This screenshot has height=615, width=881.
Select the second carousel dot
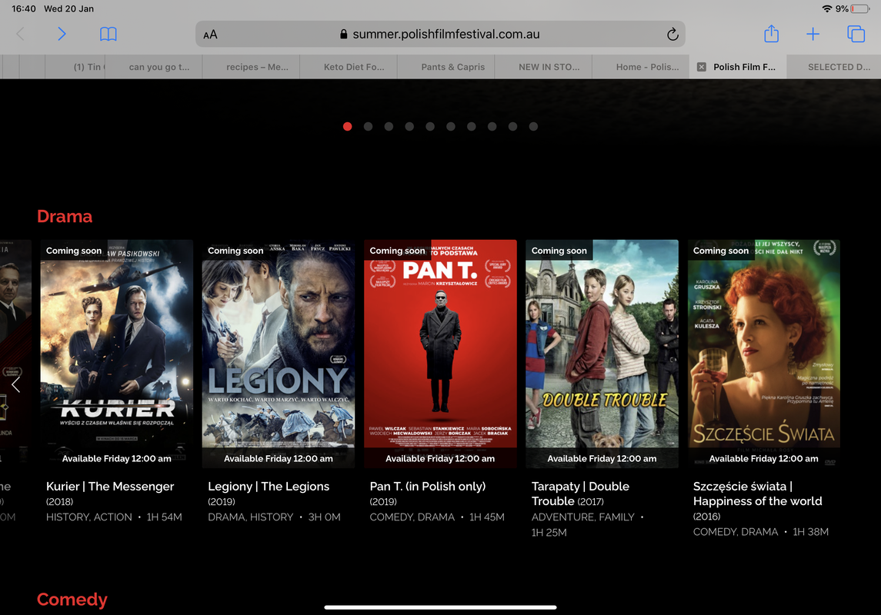point(368,126)
